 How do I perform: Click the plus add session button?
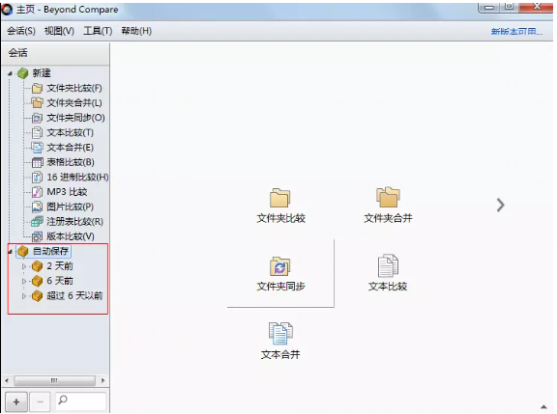[16, 401]
